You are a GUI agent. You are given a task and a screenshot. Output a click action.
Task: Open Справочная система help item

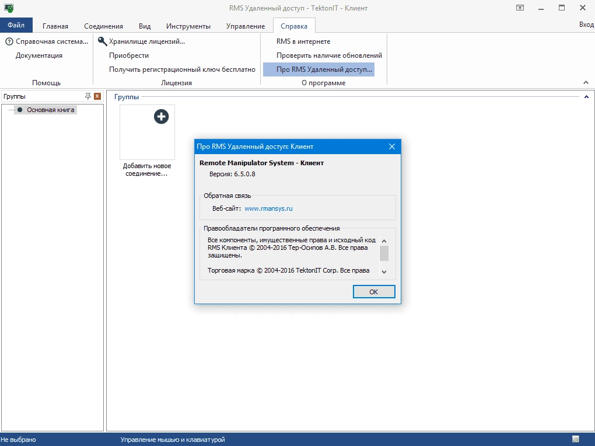click(x=52, y=41)
